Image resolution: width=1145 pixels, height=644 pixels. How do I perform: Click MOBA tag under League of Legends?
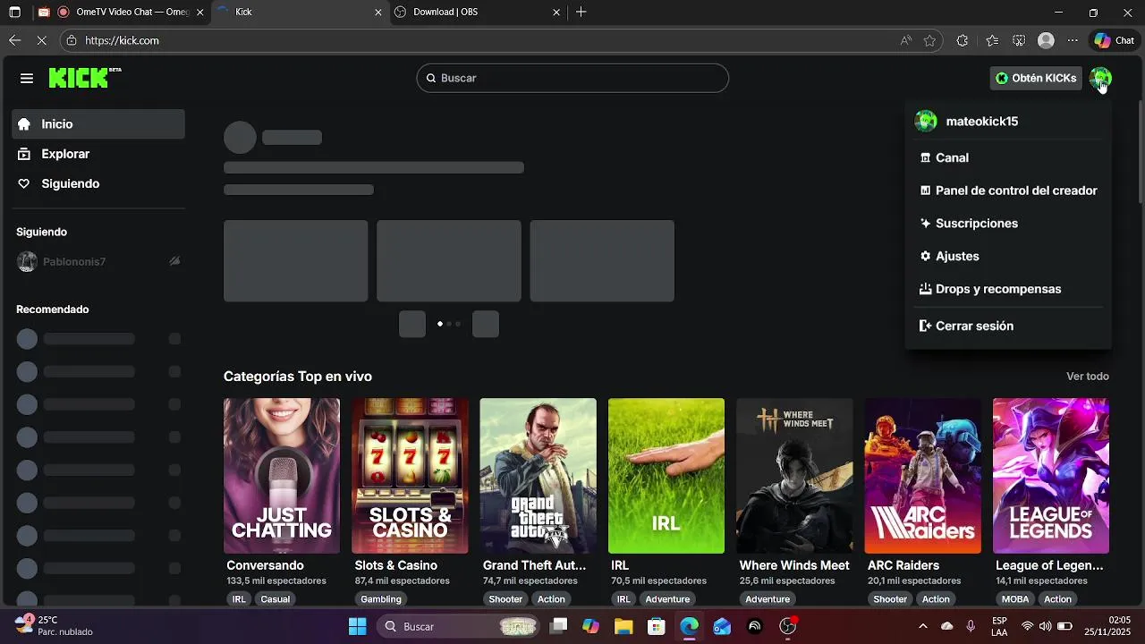click(1015, 599)
